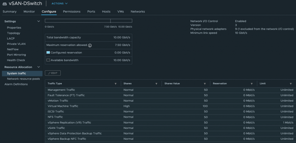Select NetFlow in the sidebar
Screen dimensions: 296x143
click(13, 49)
